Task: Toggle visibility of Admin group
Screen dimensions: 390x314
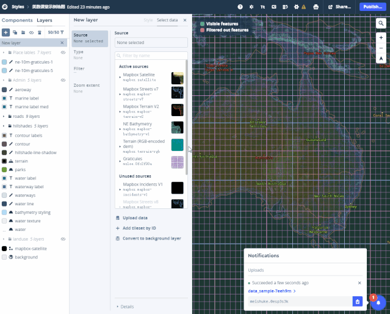Action: [63, 80]
